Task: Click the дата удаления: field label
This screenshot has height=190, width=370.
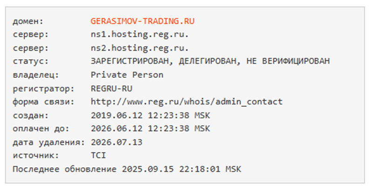Action: coord(48,142)
